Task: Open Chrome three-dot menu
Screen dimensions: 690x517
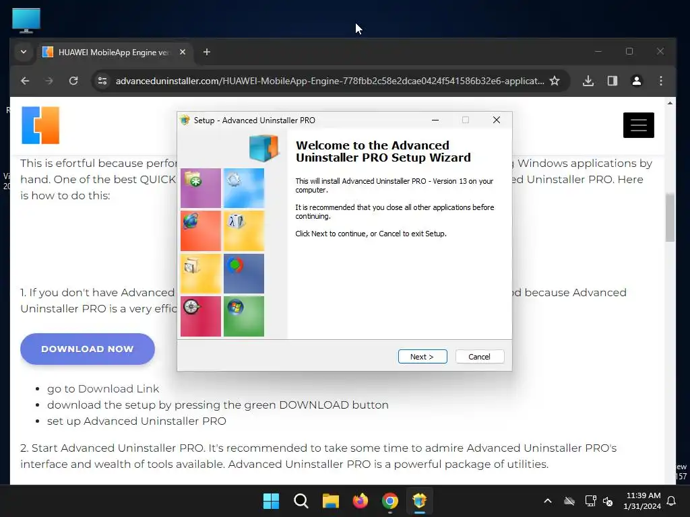Action: point(661,81)
